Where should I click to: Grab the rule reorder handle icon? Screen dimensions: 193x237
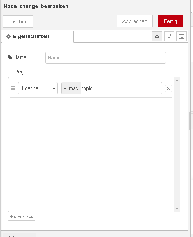tap(13, 88)
